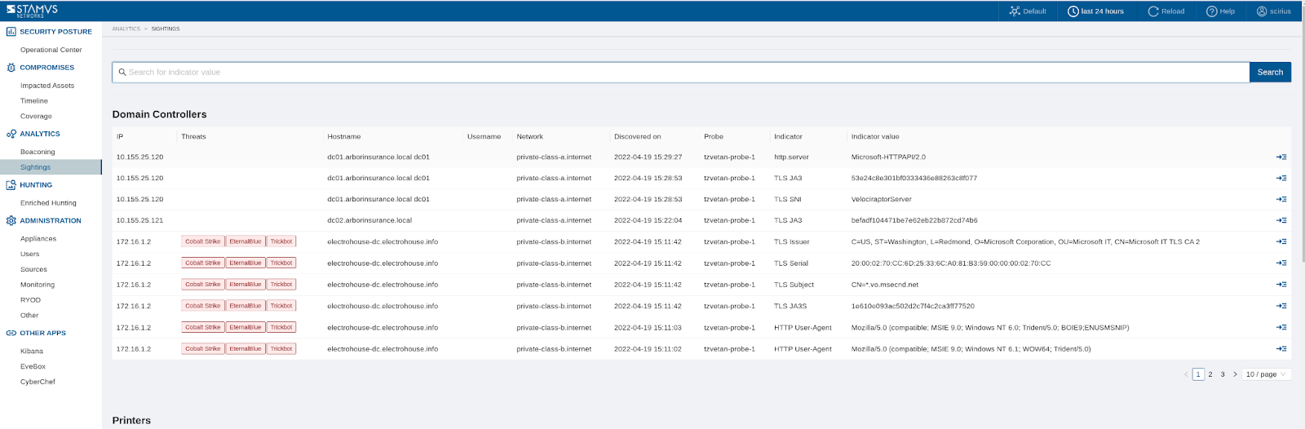Image resolution: width=1305 pixels, height=429 pixels.
Task: Go to previous page chevron in pagination
Action: 1186,374
